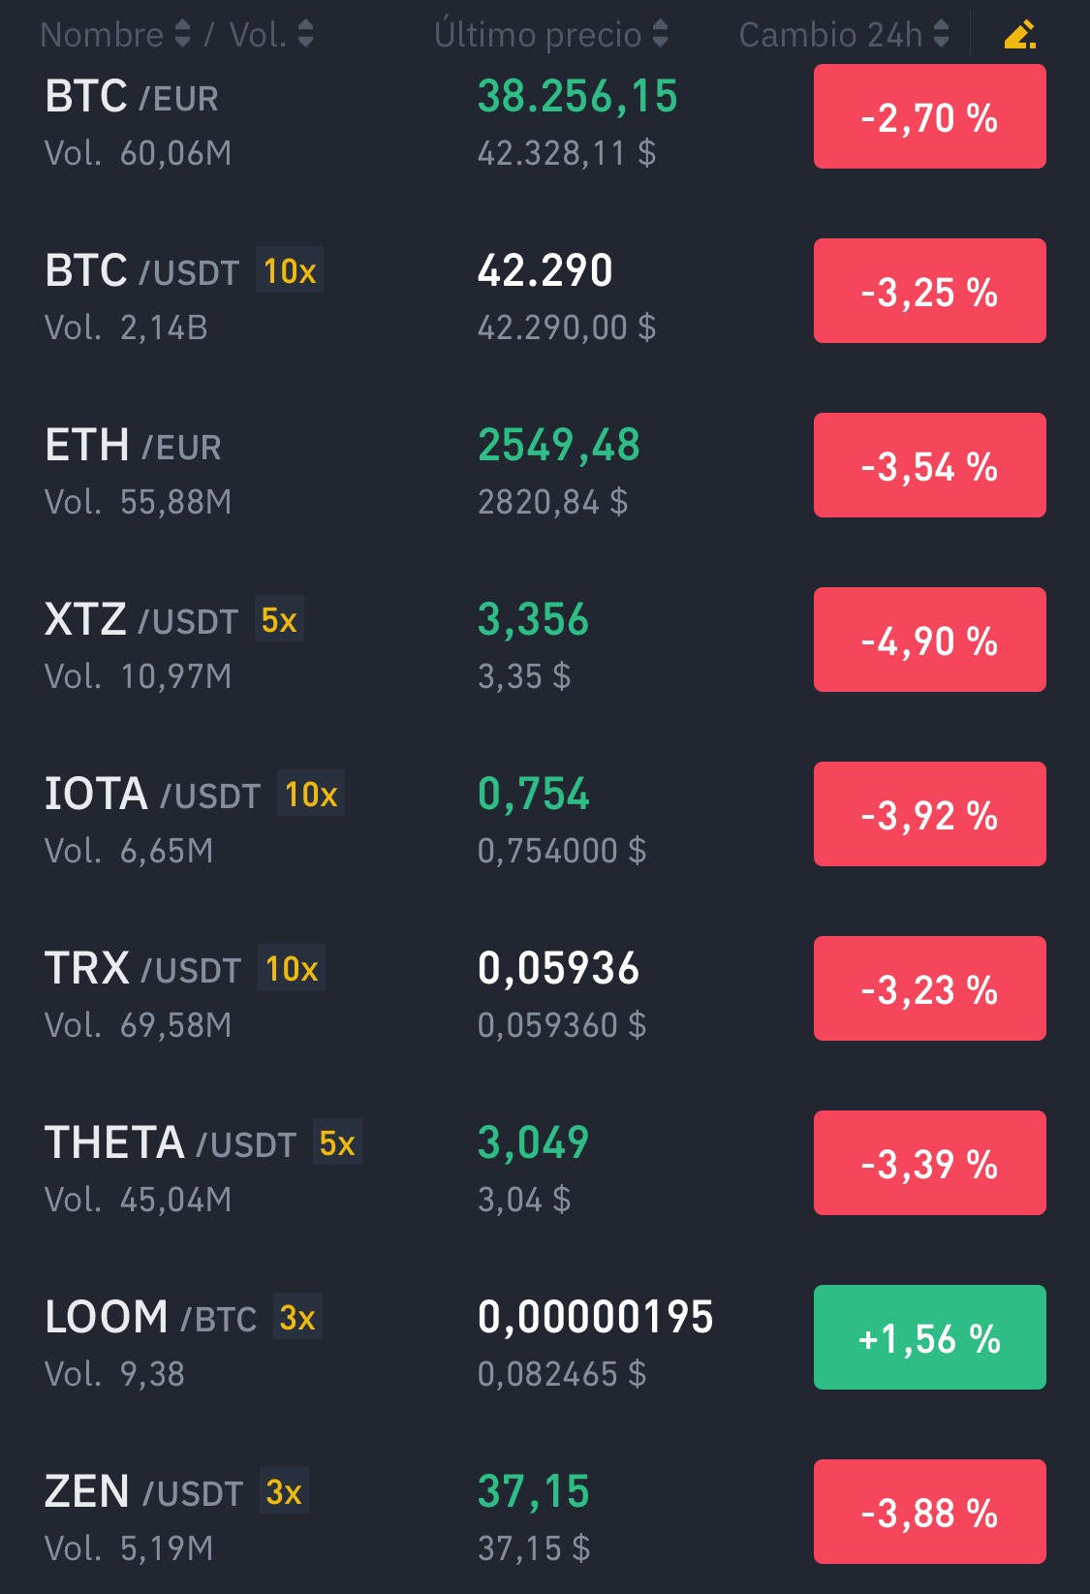
Task: Tap the 5x margin tag on XTZ/USDT
Action: click(x=279, y=619)
